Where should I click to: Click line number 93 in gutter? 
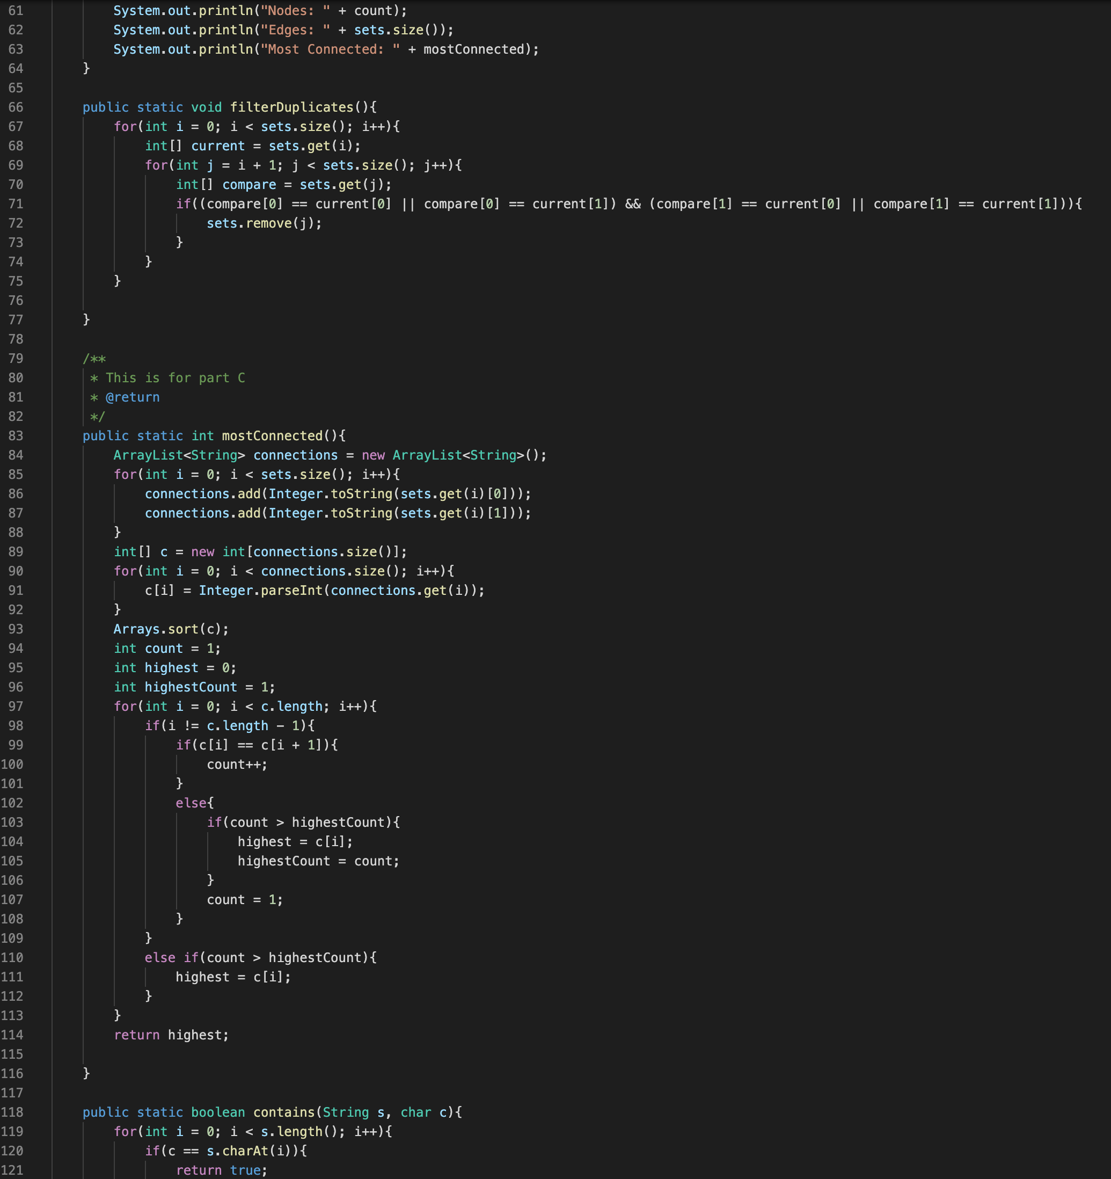(16, 629)
